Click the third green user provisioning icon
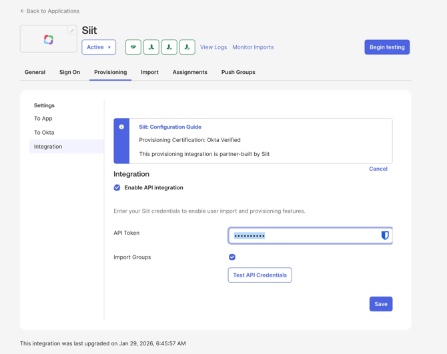Viewport: 447px width, 354px height. (x=169, y=47)
